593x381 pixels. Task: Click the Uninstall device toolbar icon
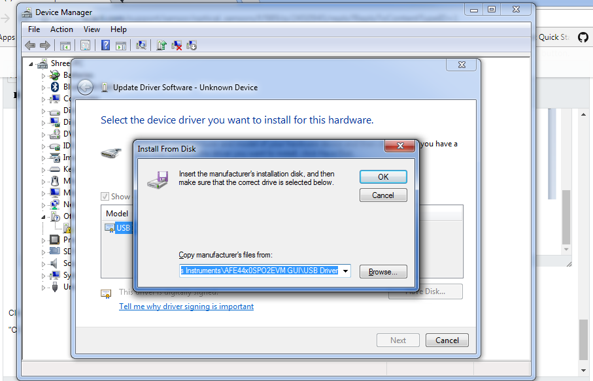[176, 45]
